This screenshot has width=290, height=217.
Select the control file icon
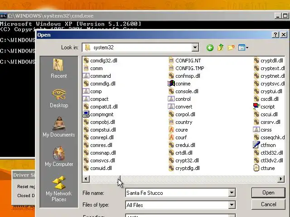pos(171,99)
